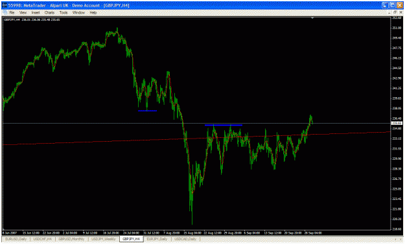The image size is (405, 244).
Task: Click the GBPJPY,H4 quote text in the chart corner
Action: coord(32,19)
